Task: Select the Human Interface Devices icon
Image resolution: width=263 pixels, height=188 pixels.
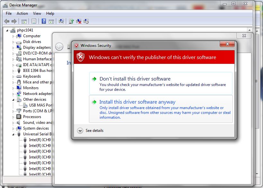Action: tap(19, 59)
